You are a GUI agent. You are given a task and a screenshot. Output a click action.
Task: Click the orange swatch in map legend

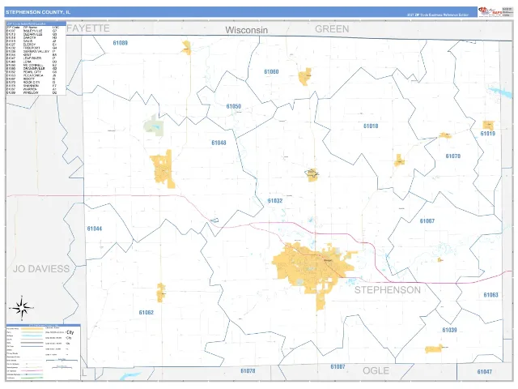(x=32, y=328)
